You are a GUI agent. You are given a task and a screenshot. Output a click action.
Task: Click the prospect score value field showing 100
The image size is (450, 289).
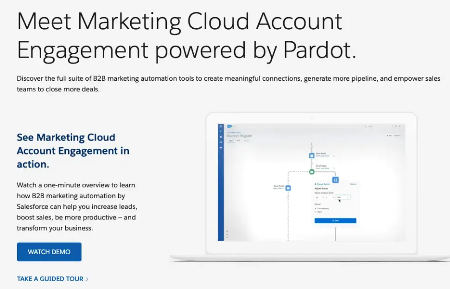(339, 197)
